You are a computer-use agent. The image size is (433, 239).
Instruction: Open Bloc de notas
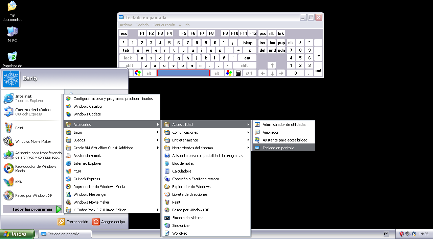206,163
